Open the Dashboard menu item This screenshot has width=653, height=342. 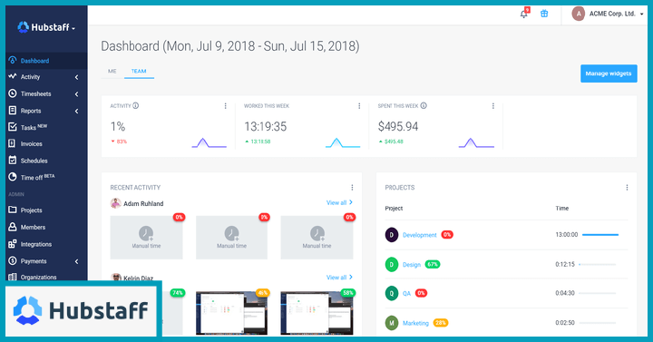click(x=46, y=61)
